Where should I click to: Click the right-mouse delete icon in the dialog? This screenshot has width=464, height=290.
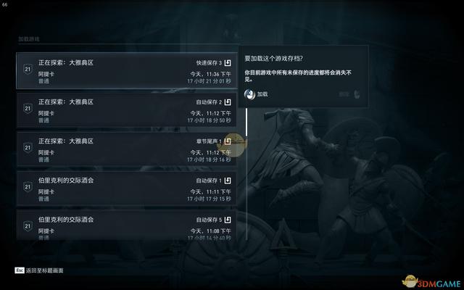[357, 94]
